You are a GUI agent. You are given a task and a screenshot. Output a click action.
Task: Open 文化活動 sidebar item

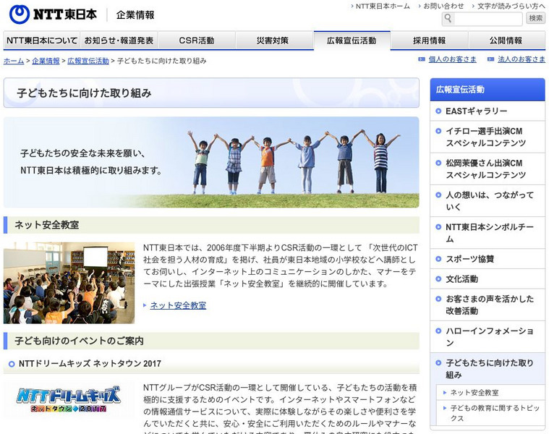coord(488,279)
